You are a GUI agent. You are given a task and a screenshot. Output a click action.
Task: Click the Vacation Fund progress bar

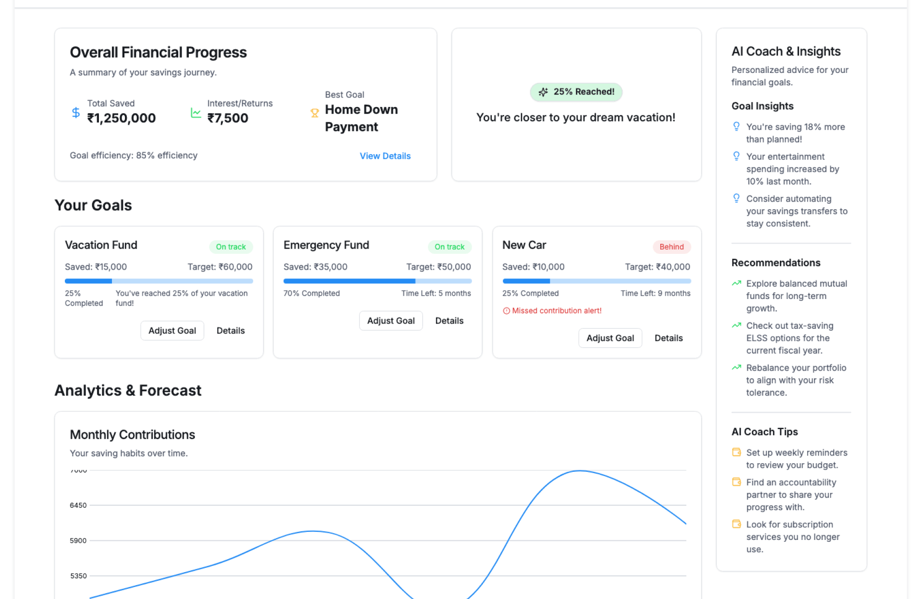click(x=158, y=281)
